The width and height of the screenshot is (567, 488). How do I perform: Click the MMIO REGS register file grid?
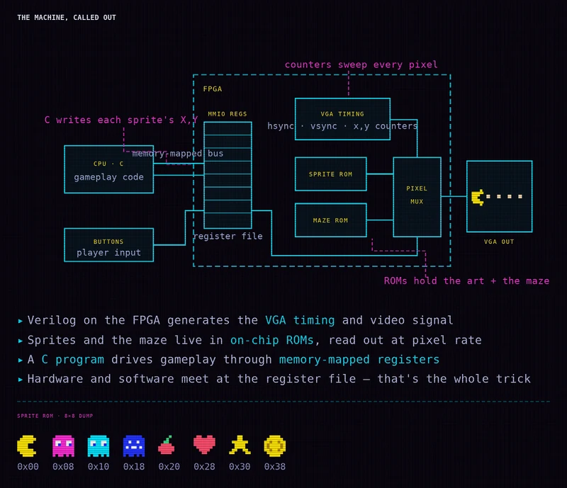tap(228, 175)
